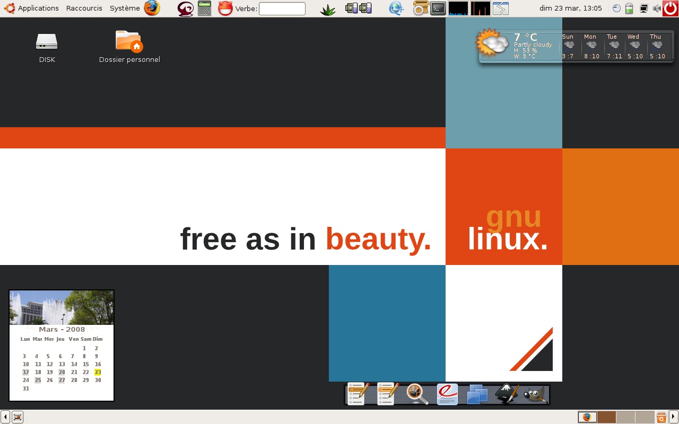Image resolution: width=679 pixels, height=424 pixels.
Task: Click the blue system monitor graph applet
Action: tap(458, 8)
